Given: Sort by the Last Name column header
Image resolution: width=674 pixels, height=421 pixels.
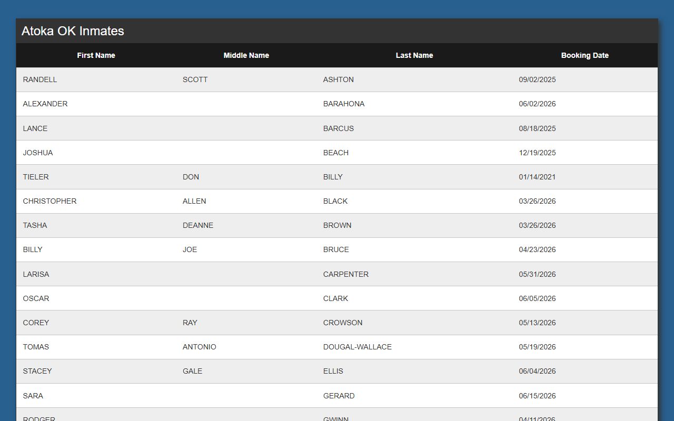Looking at the screenshot, I should 414,55.
